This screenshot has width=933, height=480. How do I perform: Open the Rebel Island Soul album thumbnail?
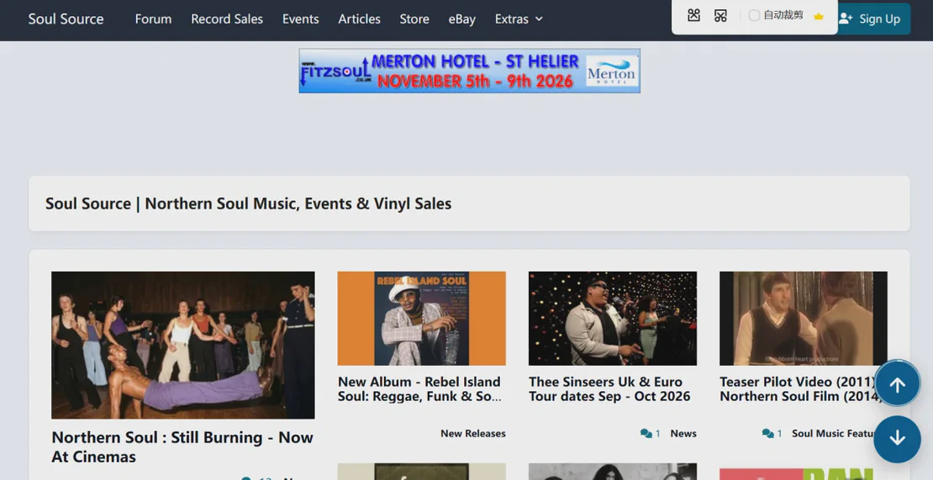point(421,319)
